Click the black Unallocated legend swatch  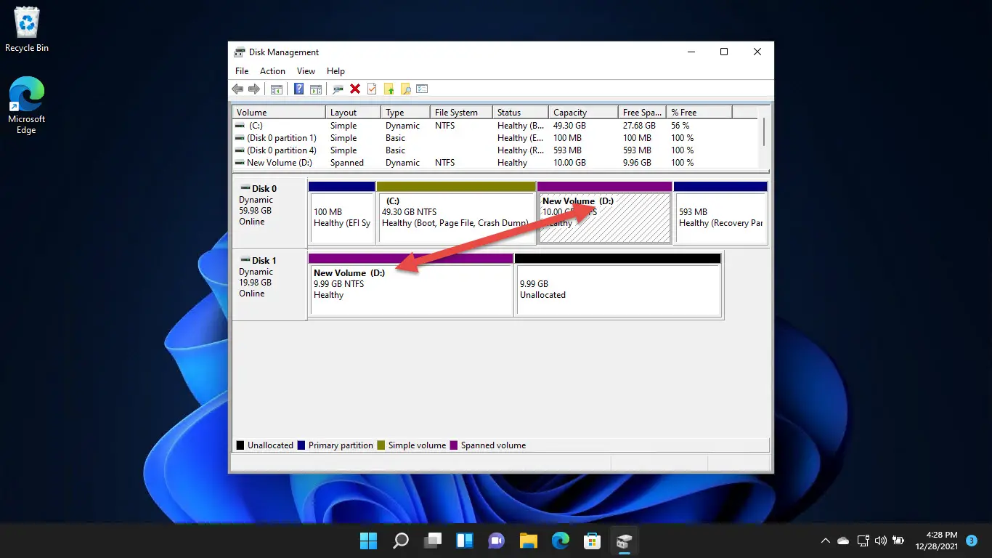pyautogui.click(x=240, y=445)
